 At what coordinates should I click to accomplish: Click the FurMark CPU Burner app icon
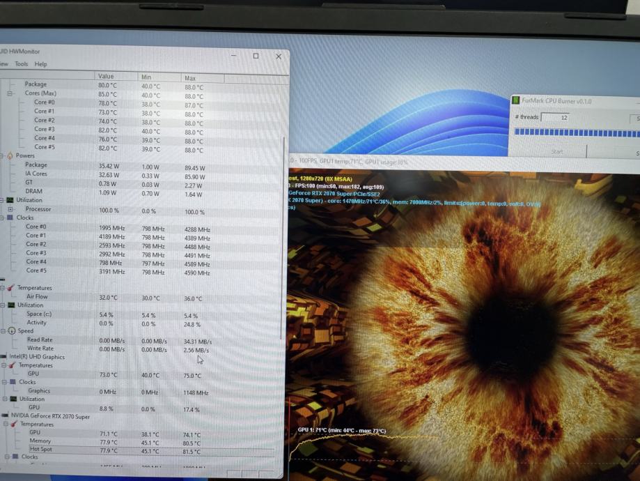516,100
